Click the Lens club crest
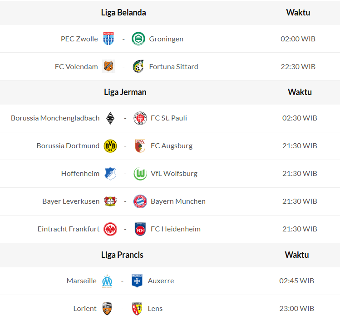340x321 pixels. click(137, 309)
